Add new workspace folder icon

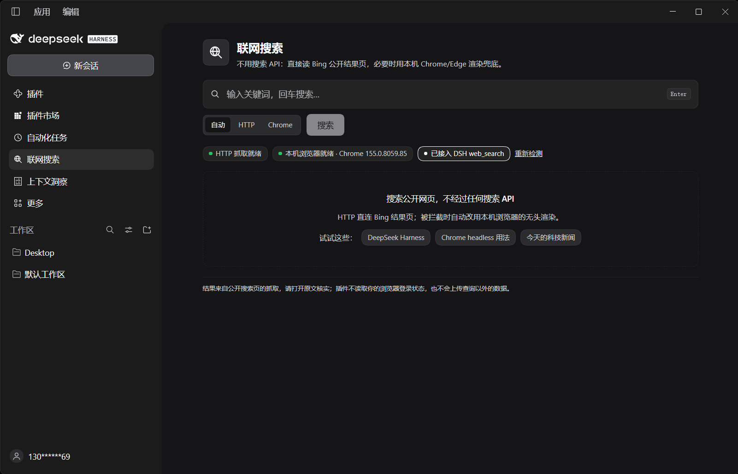pyautogui.click(x=147, y=230)
